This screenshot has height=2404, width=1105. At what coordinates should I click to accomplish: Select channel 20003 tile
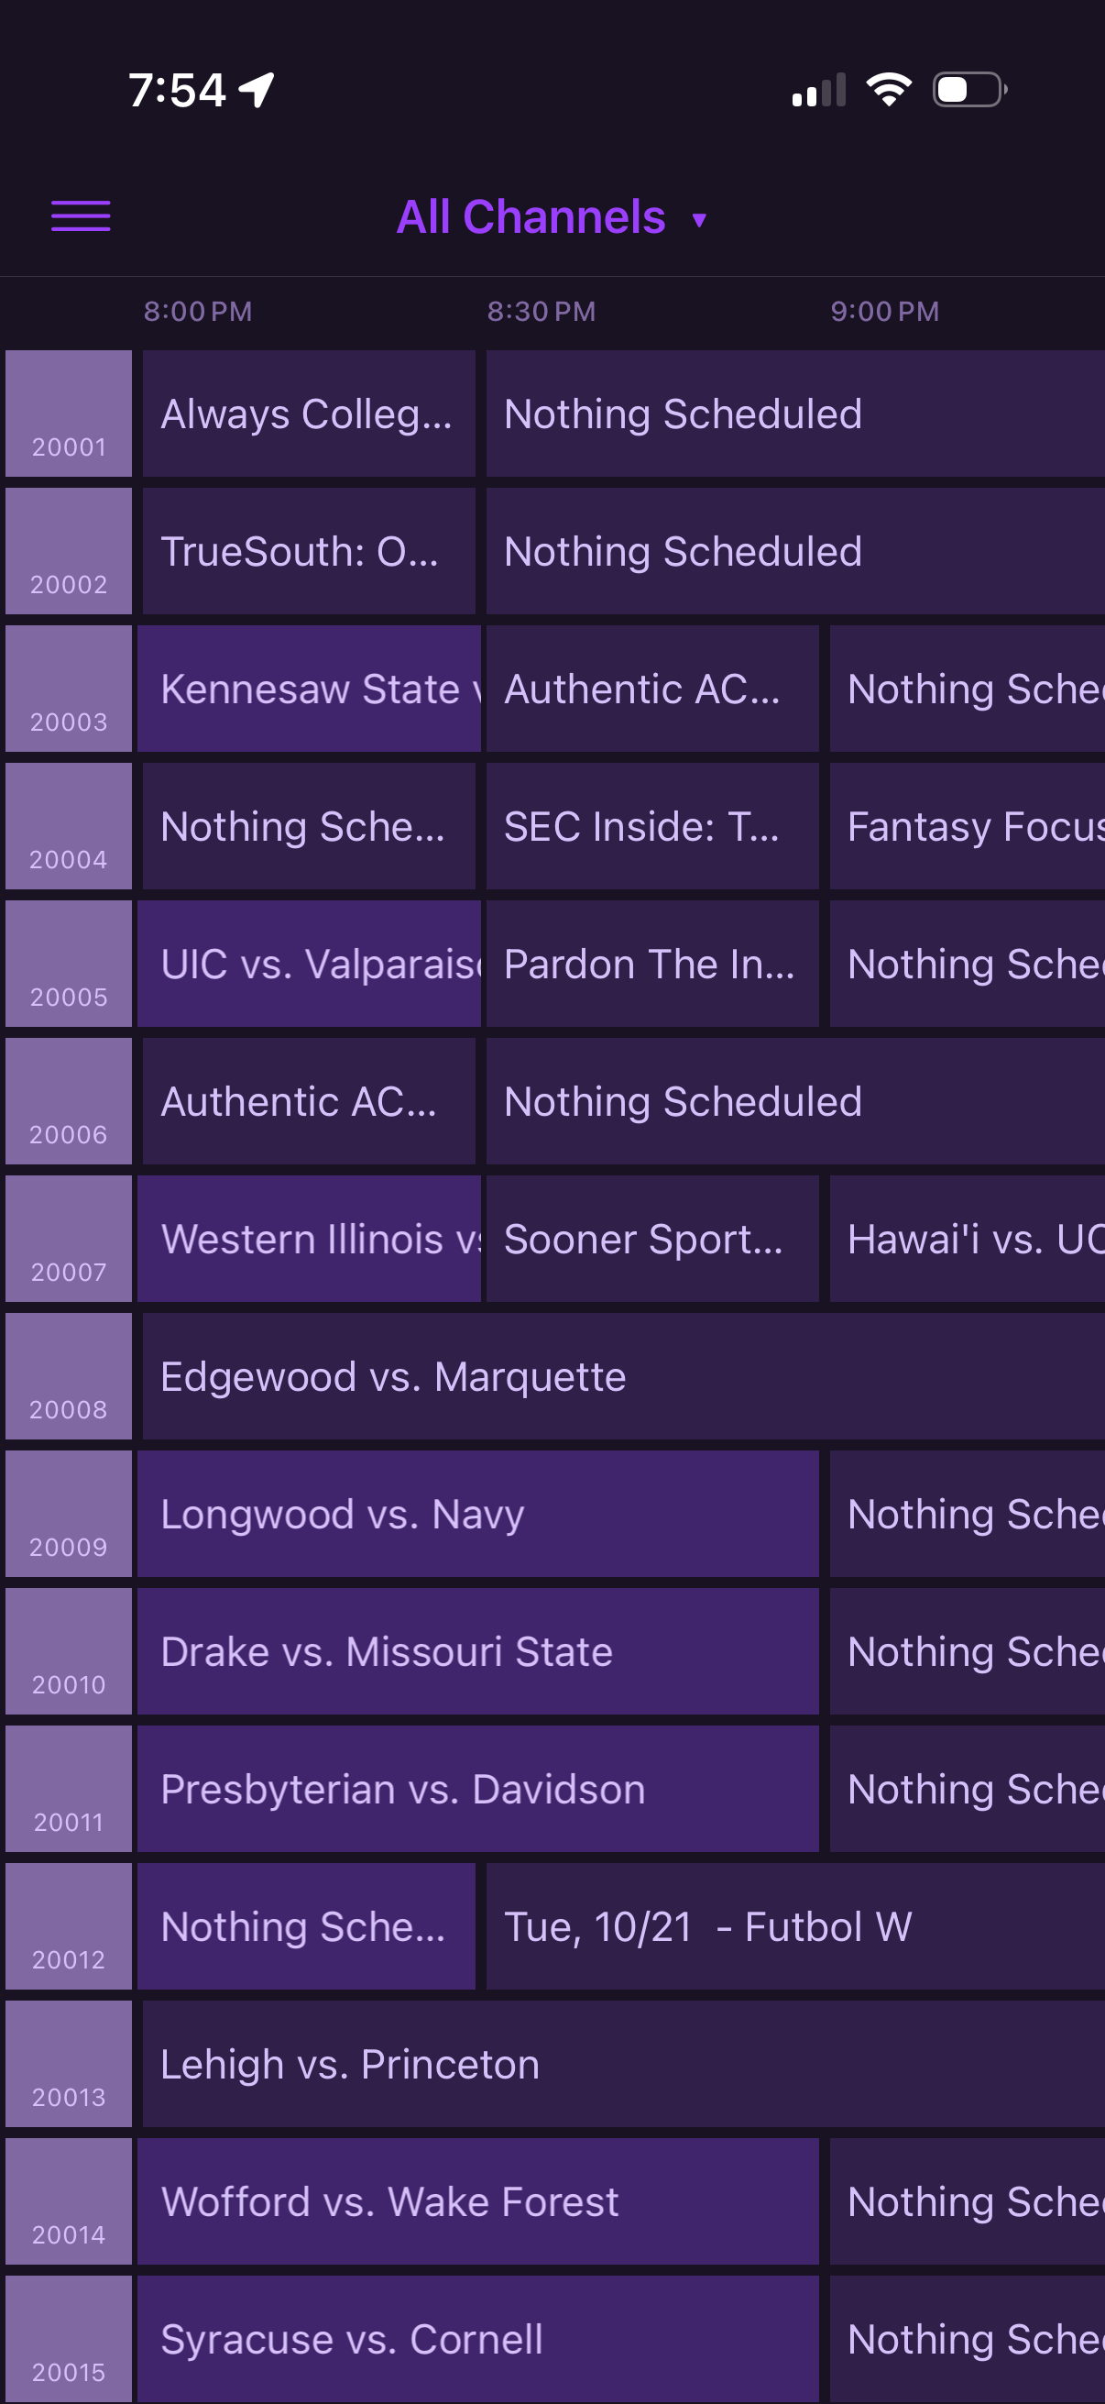tap(68, 689)
